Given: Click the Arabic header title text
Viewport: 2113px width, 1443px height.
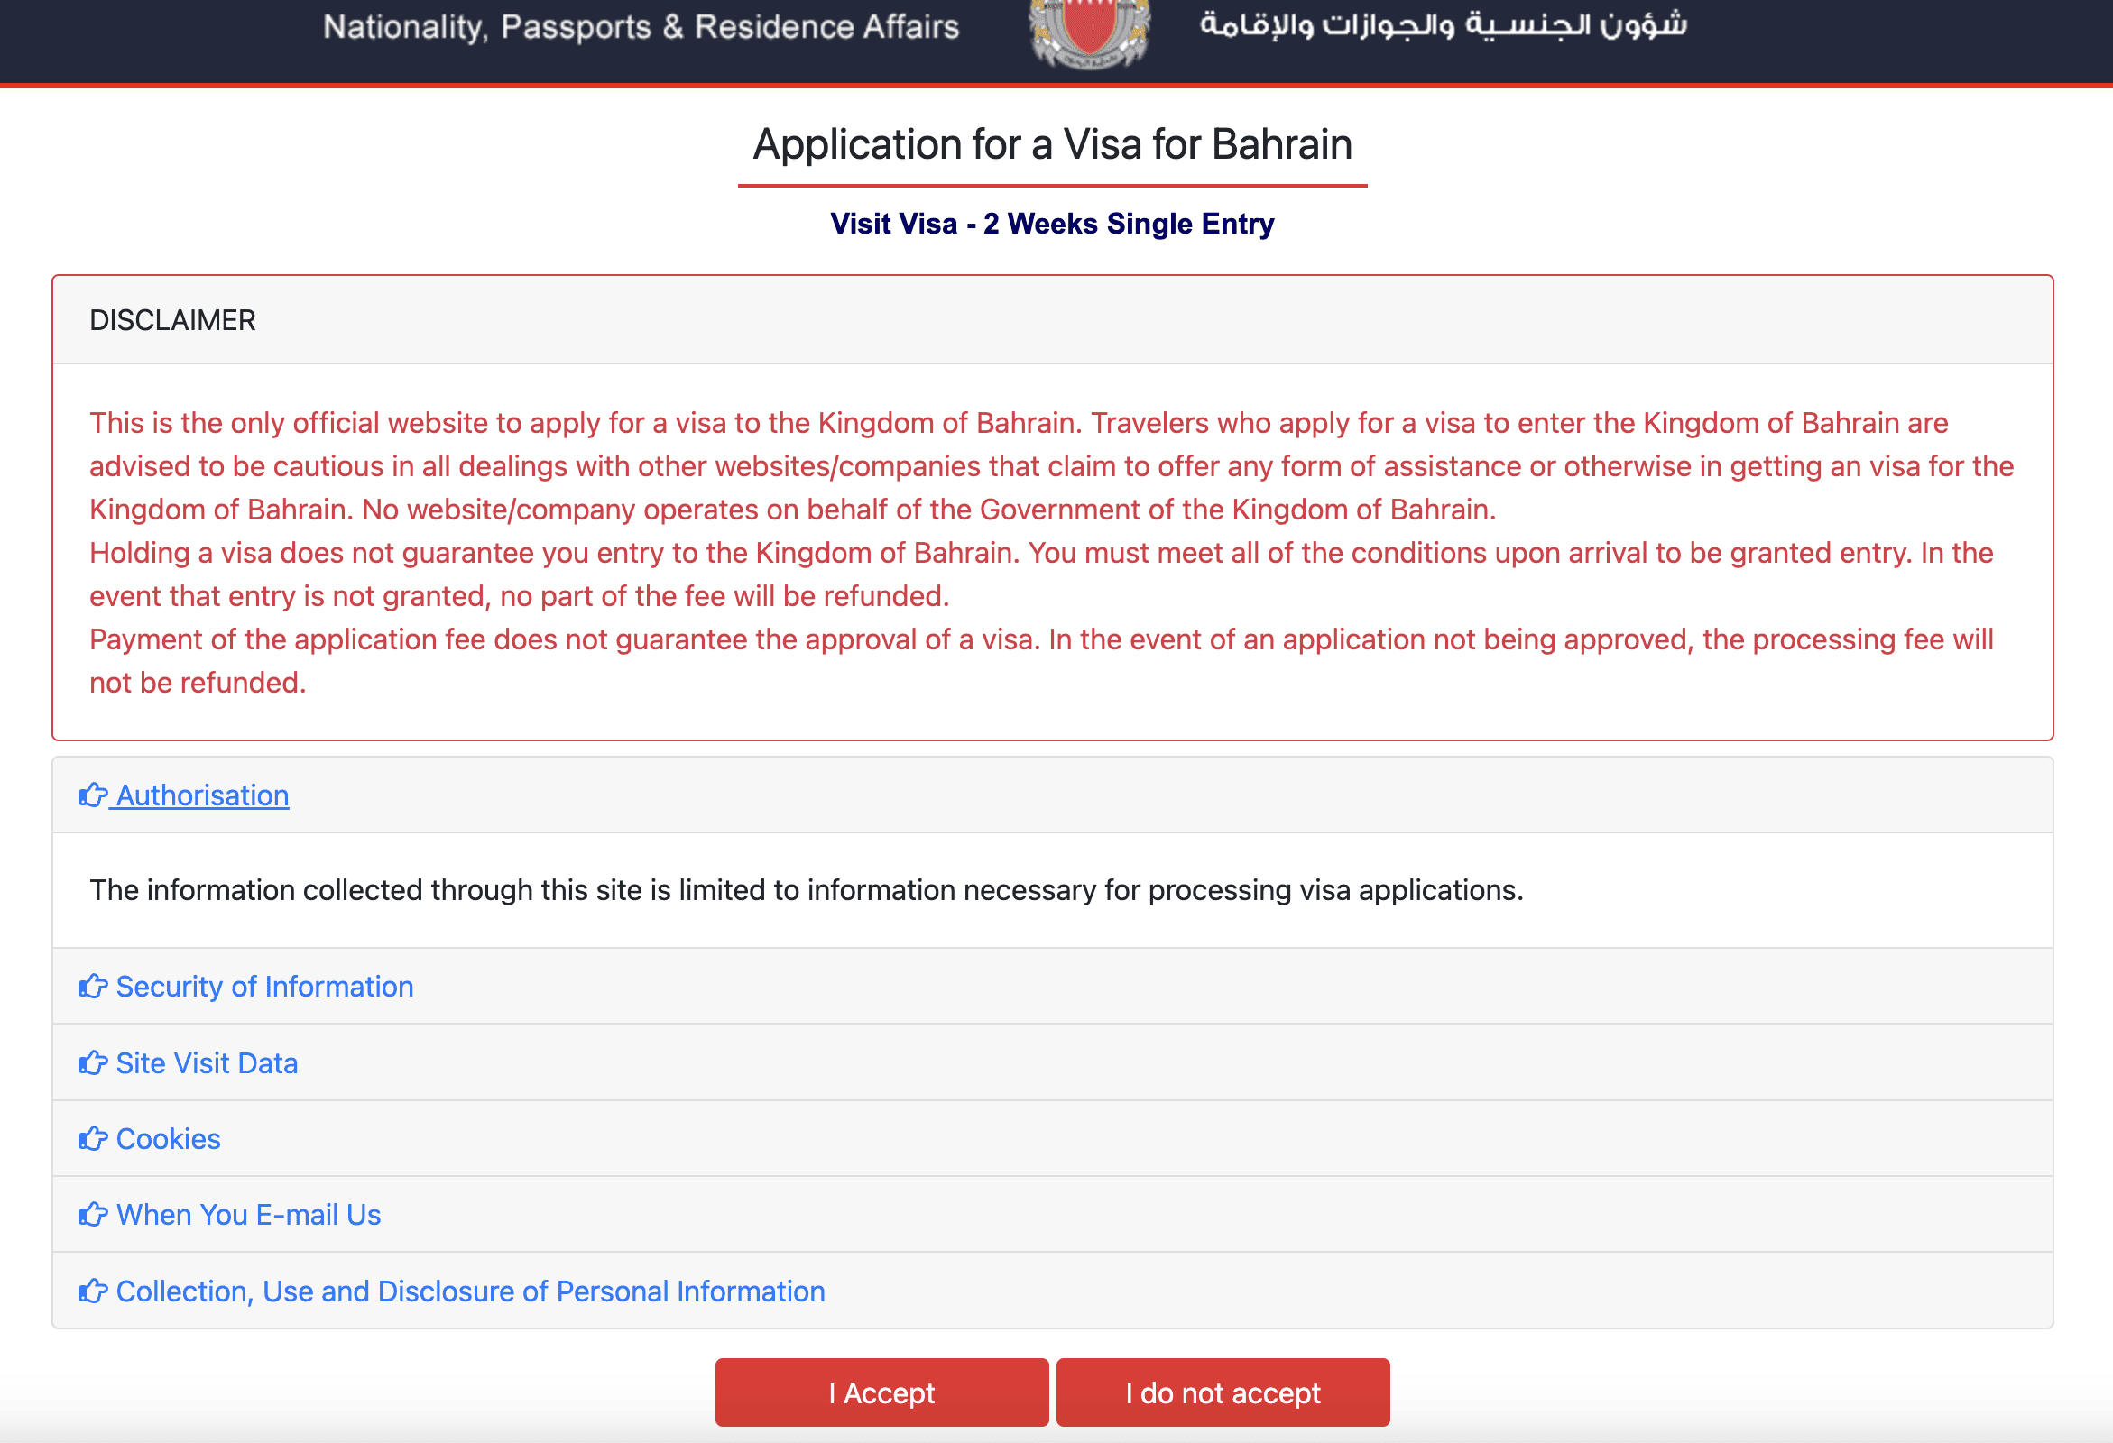Looking at the screenshot, I should [x=1443, y=24].
